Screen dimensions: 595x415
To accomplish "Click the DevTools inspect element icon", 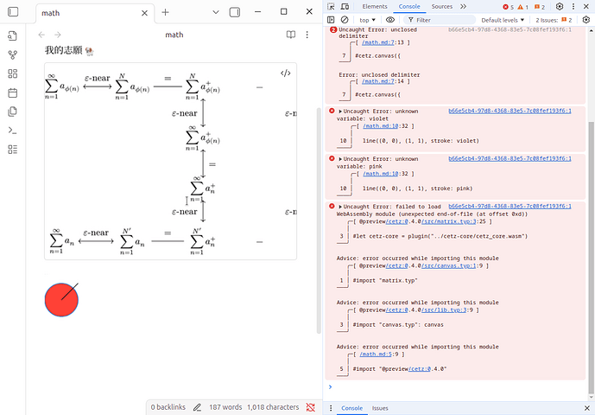I will point(332,6).
